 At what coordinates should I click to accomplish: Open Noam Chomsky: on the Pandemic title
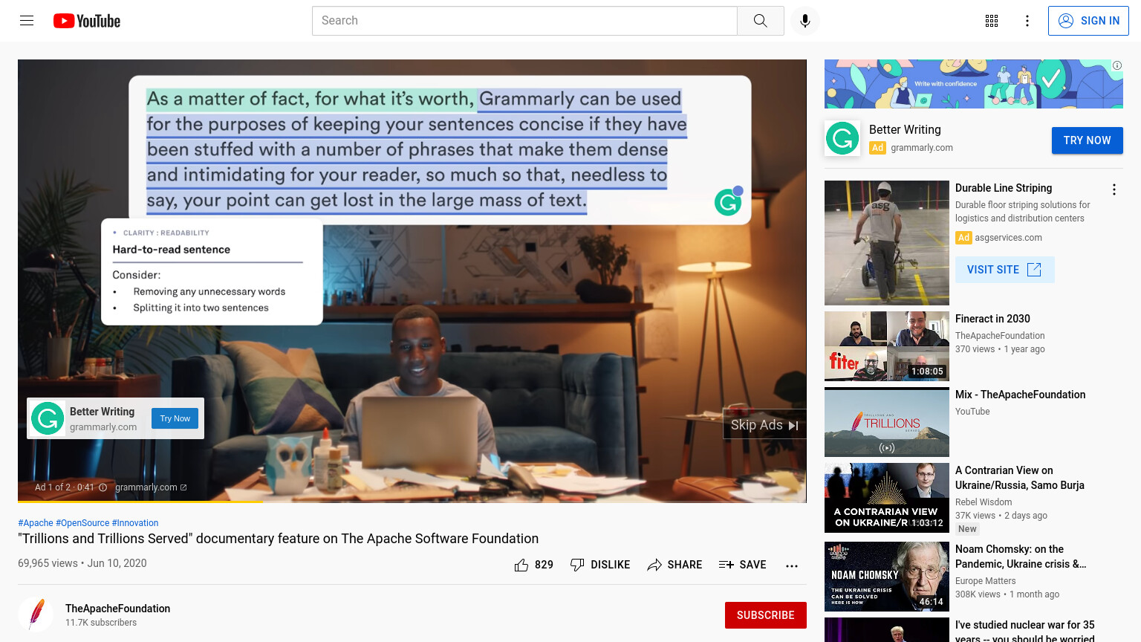click(1021, 557)
